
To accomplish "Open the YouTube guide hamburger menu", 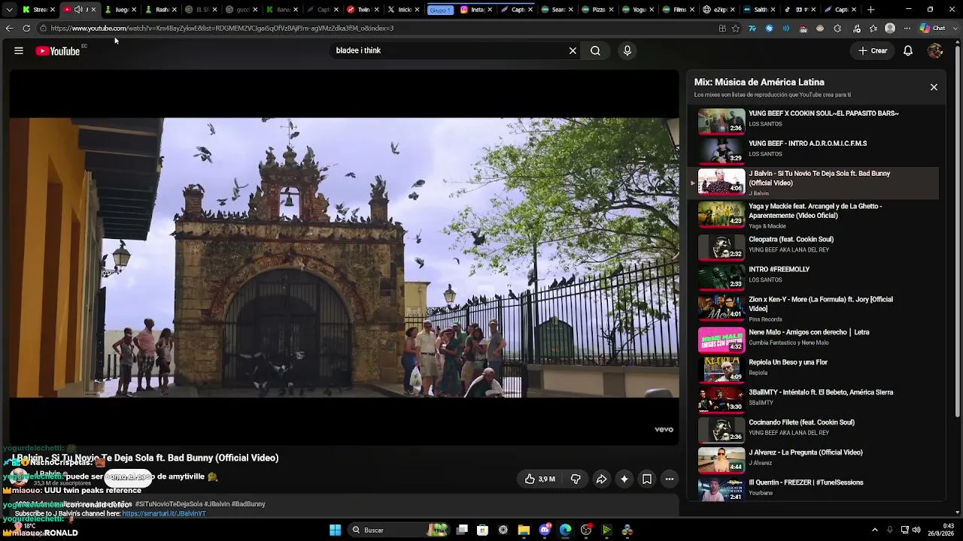I will click(x=19, y=51).
